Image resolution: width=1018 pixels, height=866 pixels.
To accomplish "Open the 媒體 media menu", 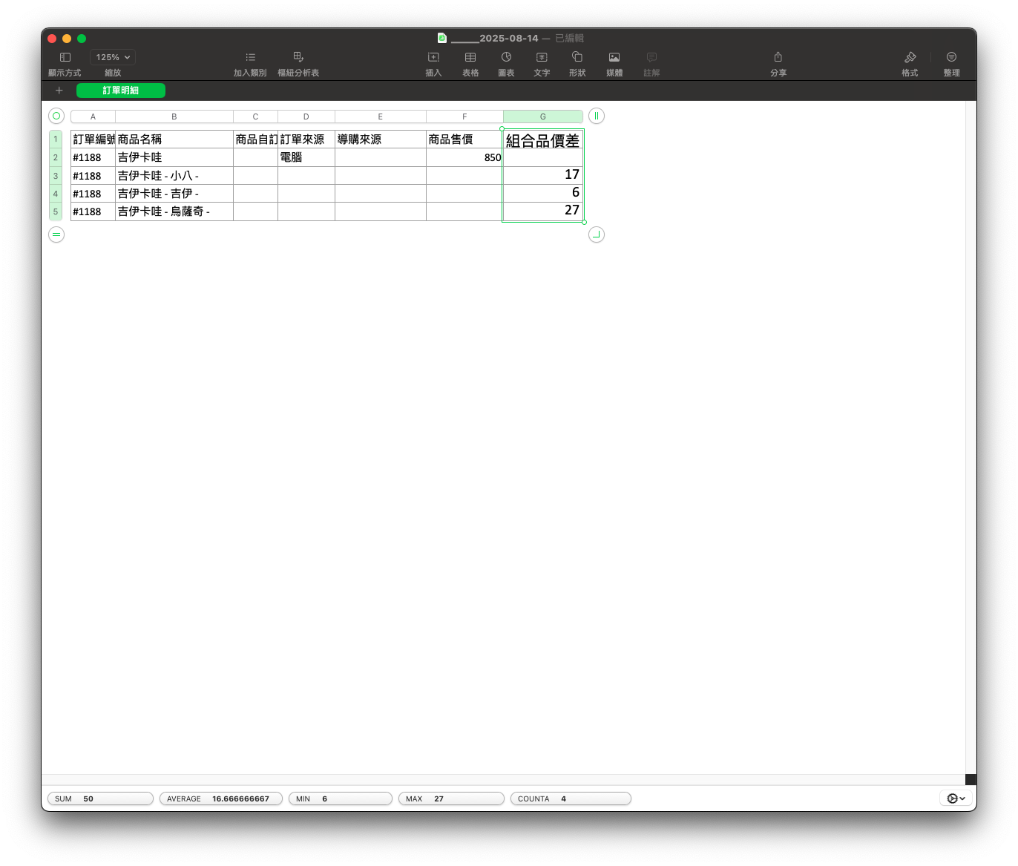I will tap(614, 58).
